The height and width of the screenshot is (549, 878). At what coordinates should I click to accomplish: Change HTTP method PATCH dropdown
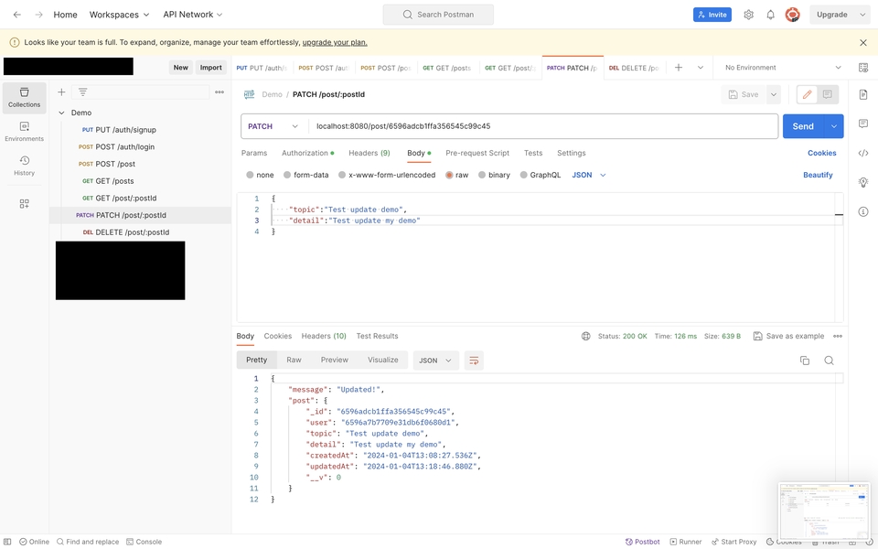[273, 126]
